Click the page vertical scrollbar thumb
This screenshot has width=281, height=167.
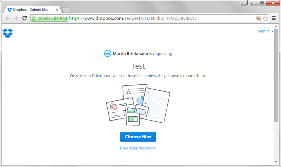click(276, 75)
